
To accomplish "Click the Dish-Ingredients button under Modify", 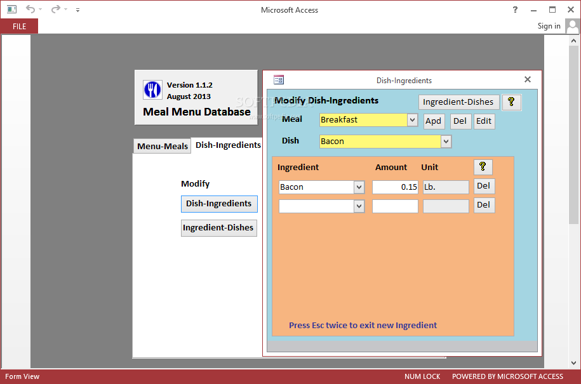I will coord(219,204).
